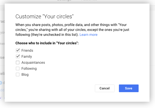Click the Acquaintances label text
This screenshot has height=108, width=155.
click(x=33, y=63)
